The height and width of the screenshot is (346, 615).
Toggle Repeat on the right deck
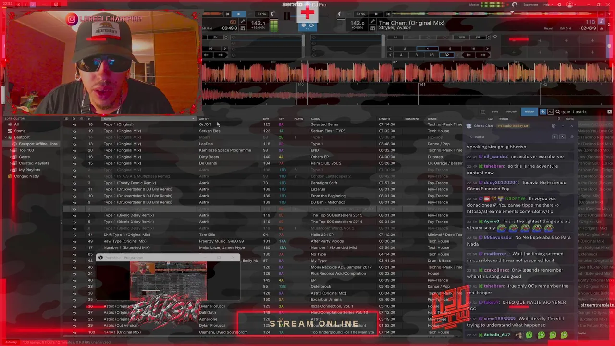point(548,28)
